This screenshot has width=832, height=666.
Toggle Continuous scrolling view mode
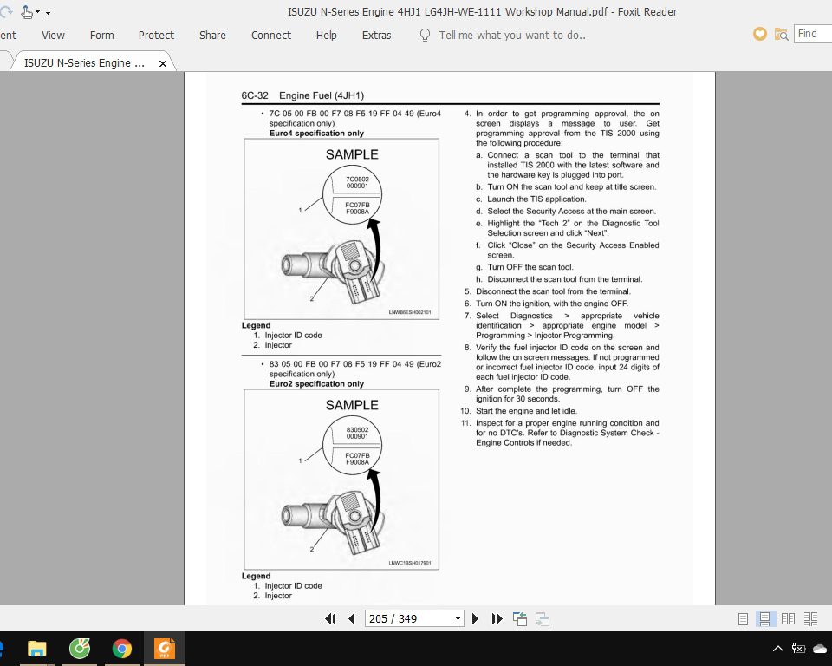pos(764,618)
